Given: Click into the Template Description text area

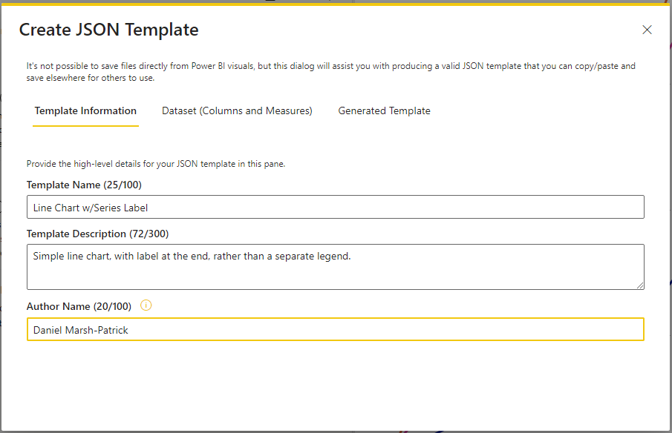Looking at the screenshot, I should coord(335,267).
